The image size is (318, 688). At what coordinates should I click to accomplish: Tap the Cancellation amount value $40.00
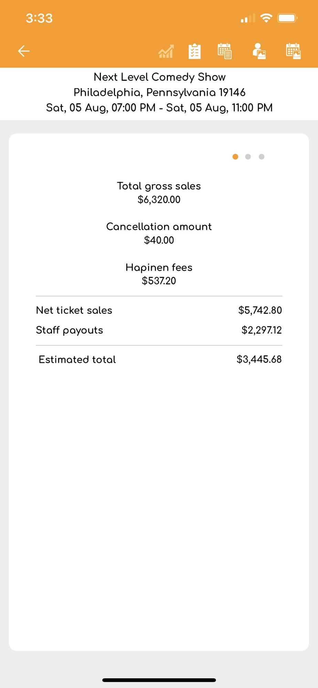click(159, 240)
